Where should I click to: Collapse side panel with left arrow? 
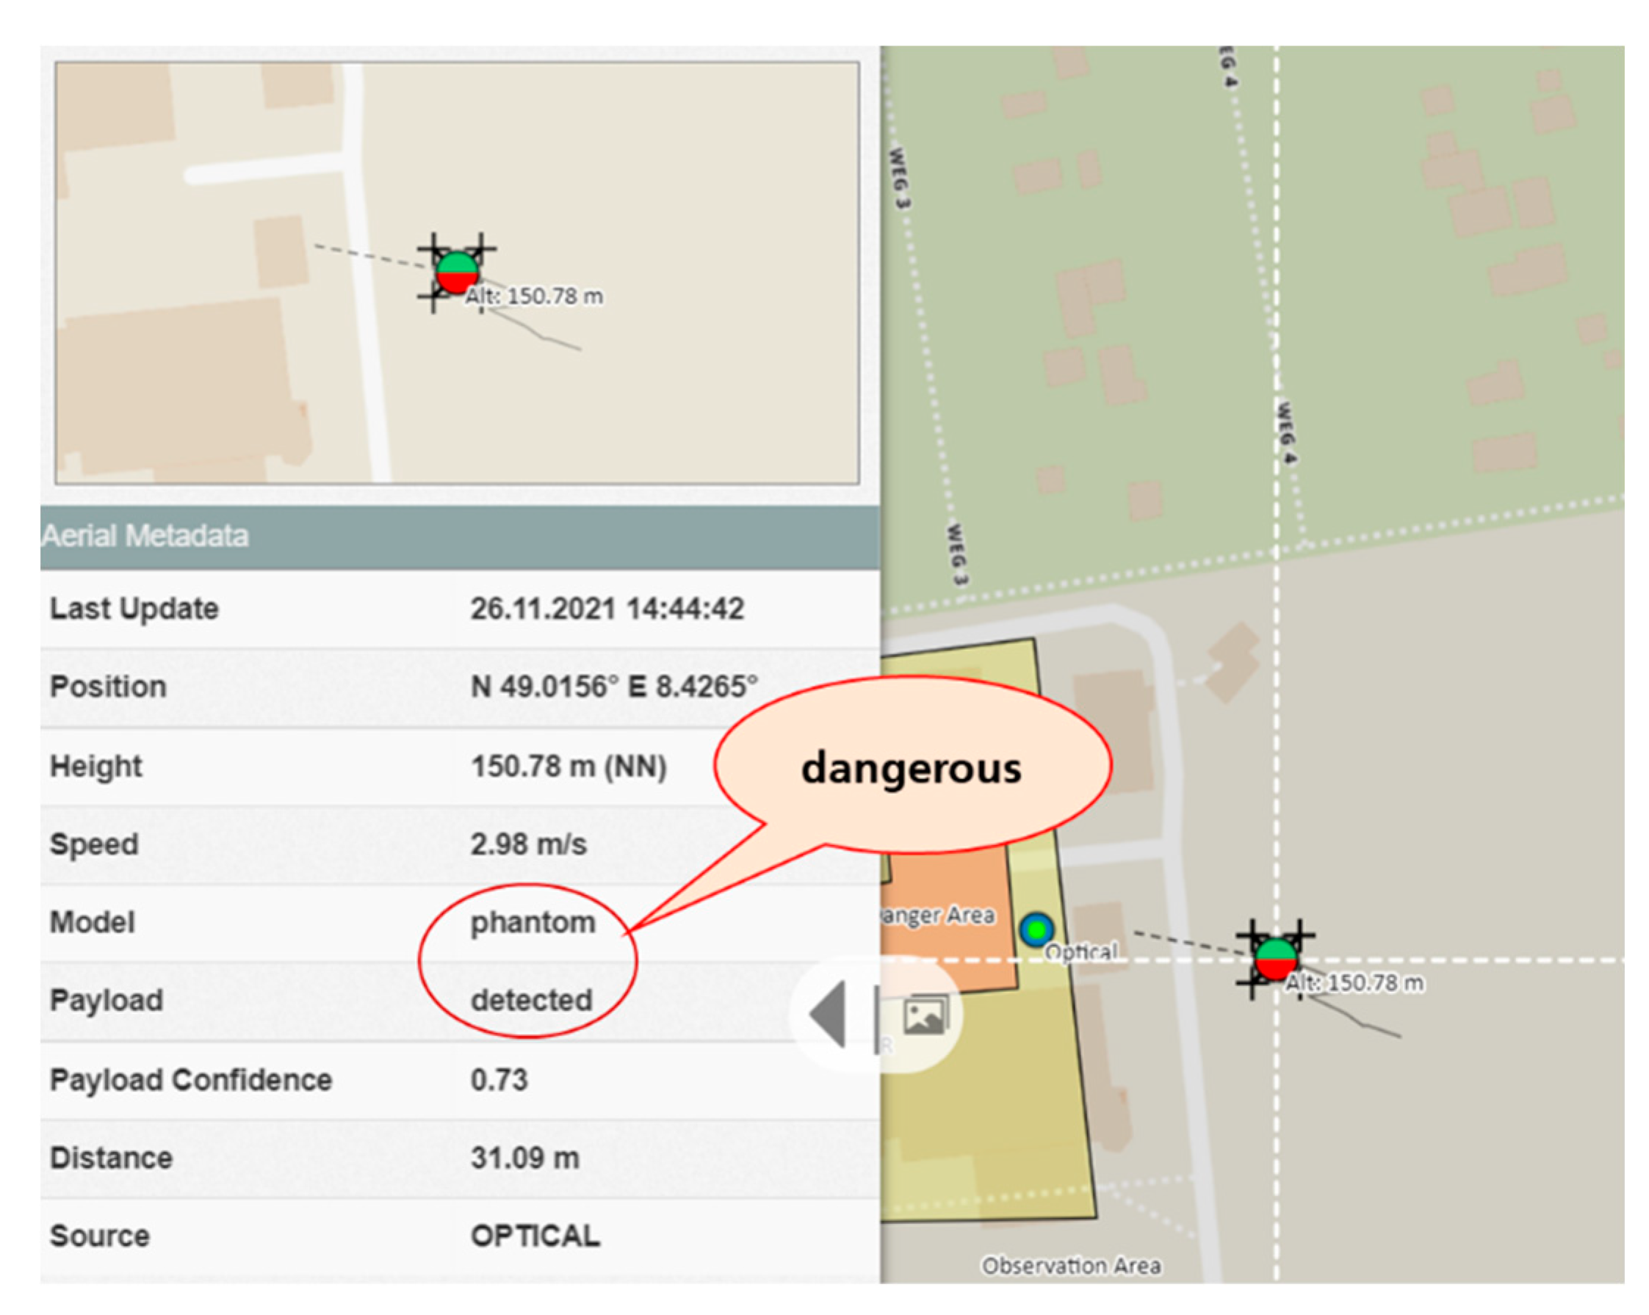coord(829,1015)
